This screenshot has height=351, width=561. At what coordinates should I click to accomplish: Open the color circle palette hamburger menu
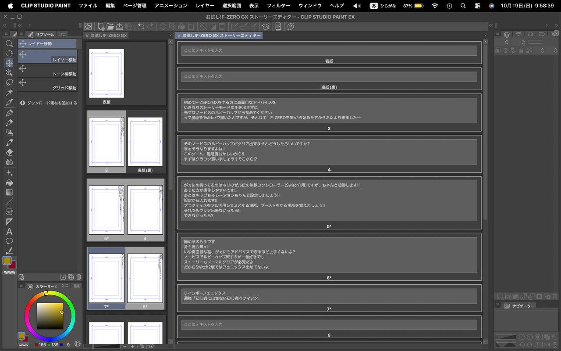click(x=20, y=286)
